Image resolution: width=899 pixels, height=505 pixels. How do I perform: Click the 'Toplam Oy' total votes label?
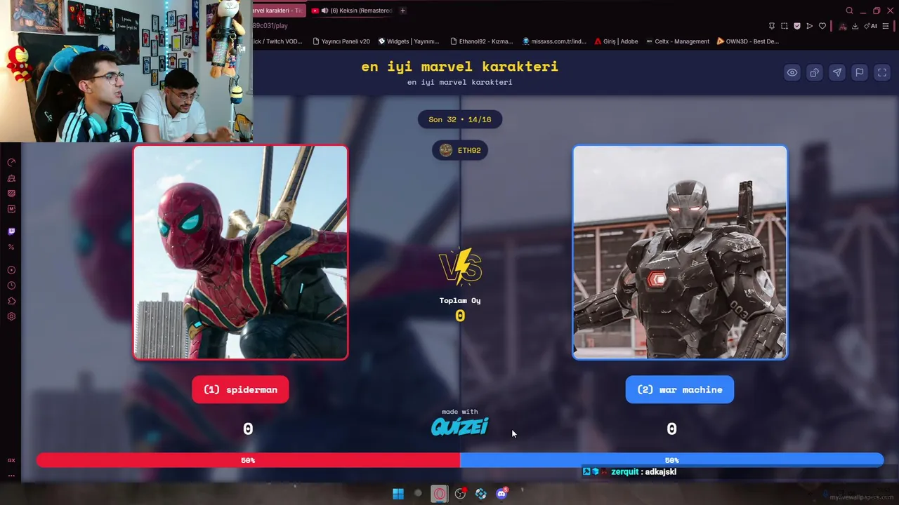(x=460, y=300)
